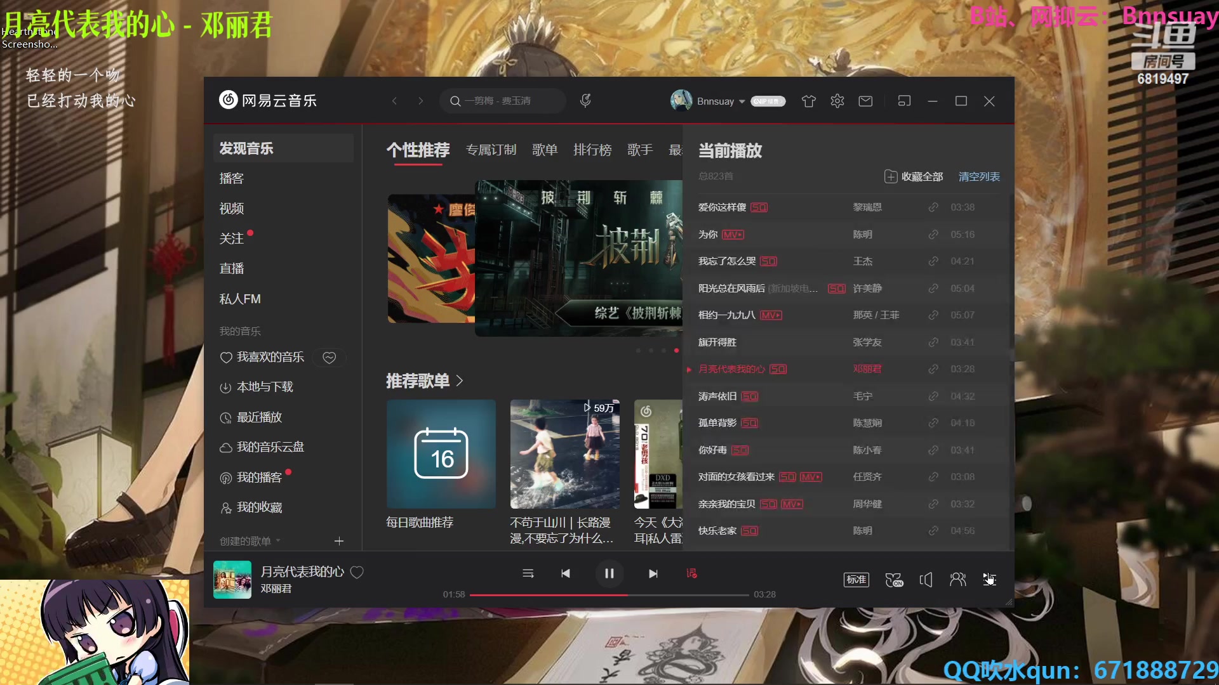1219x685 pixels.
Task: Select 播客 in the sidebar
Action: 232,178
